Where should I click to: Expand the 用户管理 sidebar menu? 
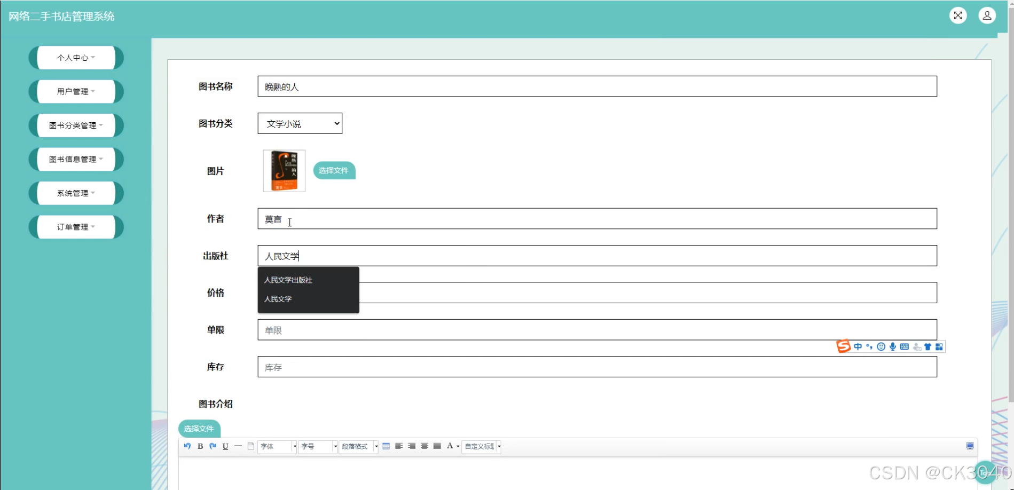[x=76, y=91]
